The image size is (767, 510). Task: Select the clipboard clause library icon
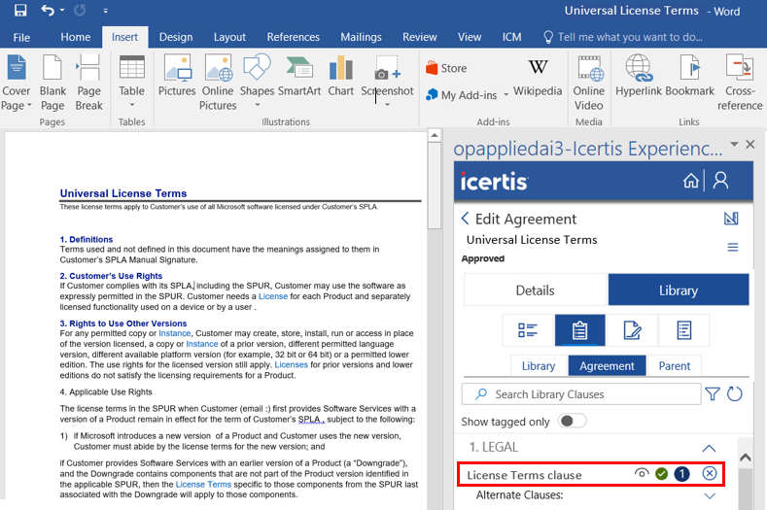click(580, 330)
